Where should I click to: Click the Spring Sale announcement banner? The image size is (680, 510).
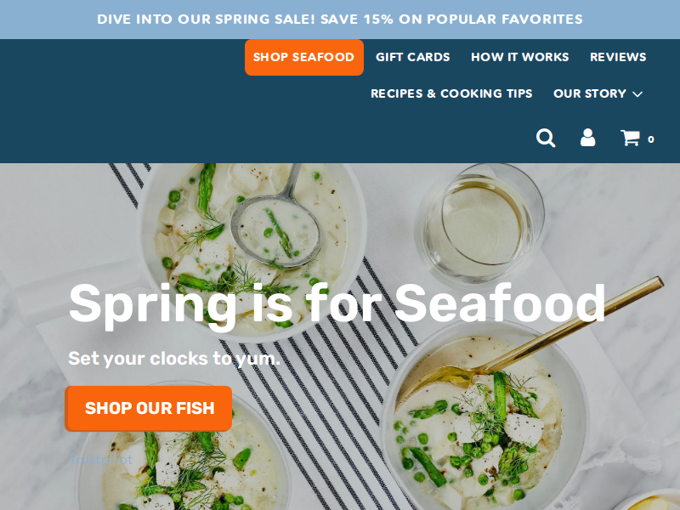[x=340, y=20]
